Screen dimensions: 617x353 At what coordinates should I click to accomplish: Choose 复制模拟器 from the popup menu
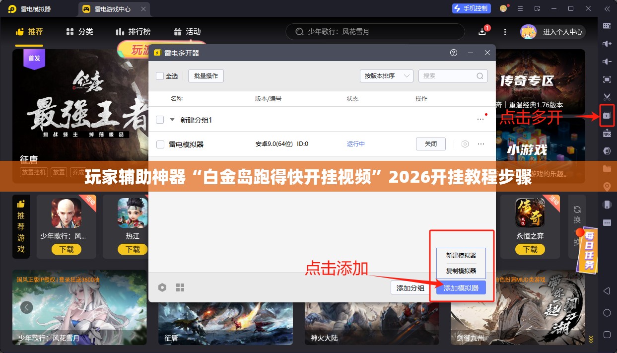click(461, 271)
